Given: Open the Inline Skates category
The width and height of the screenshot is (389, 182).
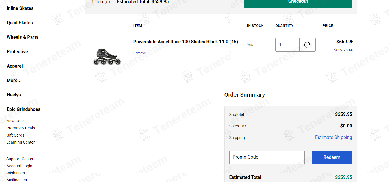Looking at the screenshot, I should tap(20, 8).
